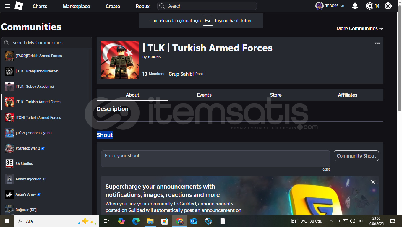This screenshot has height=227, width=402.
Task: Select #Streetz War 2 community
Action: (x=46, y=148)
